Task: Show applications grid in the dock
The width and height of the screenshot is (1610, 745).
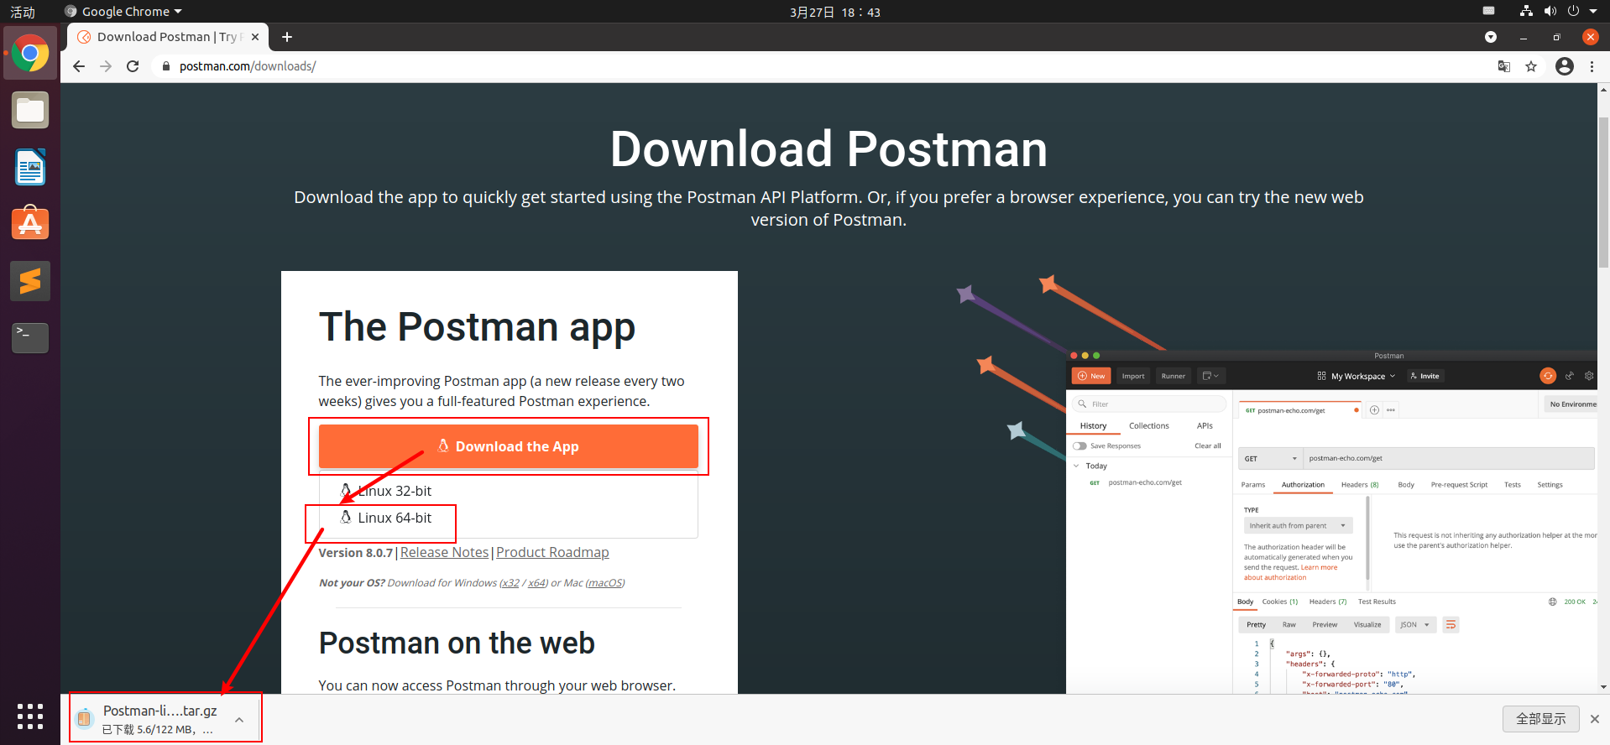Action: 30,716
